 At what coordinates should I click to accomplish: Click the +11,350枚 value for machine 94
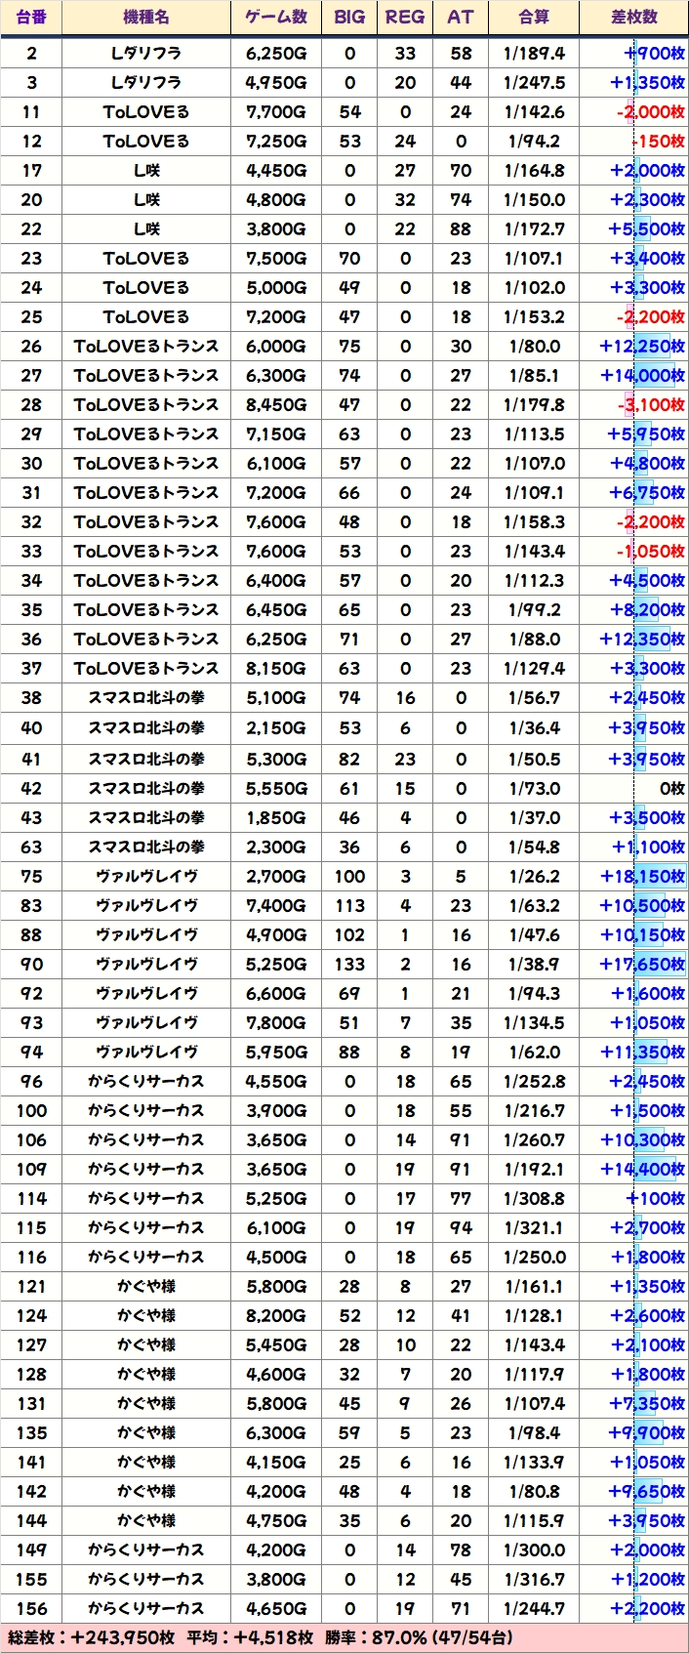(x=642, y=1052)
